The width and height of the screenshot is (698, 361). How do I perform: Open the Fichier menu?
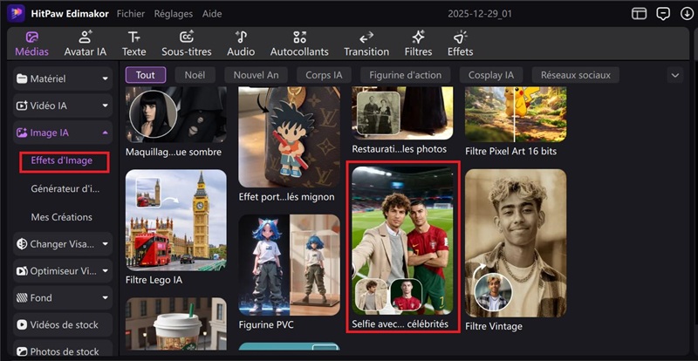131,14
